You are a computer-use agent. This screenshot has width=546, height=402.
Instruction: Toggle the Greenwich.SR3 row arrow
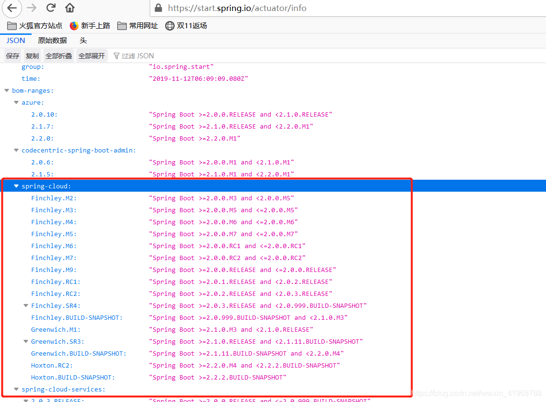[x=26, y=341]
